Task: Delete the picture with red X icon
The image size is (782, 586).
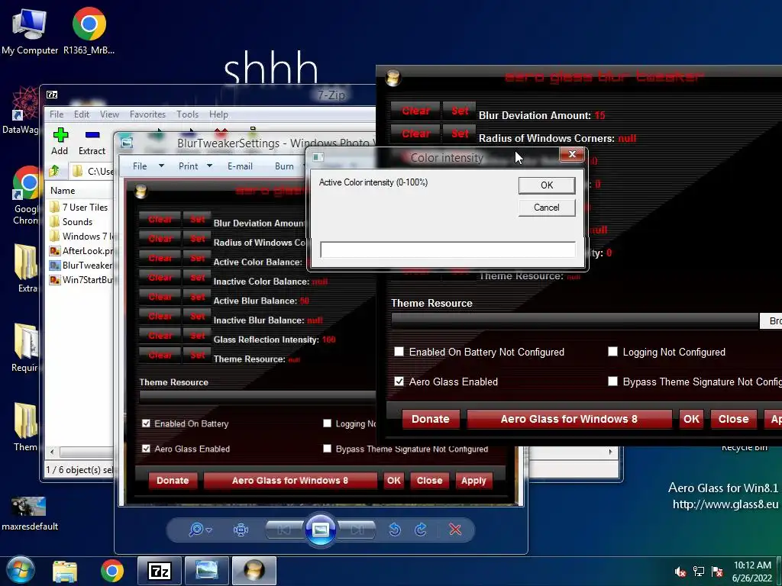Action: (455, 530)
